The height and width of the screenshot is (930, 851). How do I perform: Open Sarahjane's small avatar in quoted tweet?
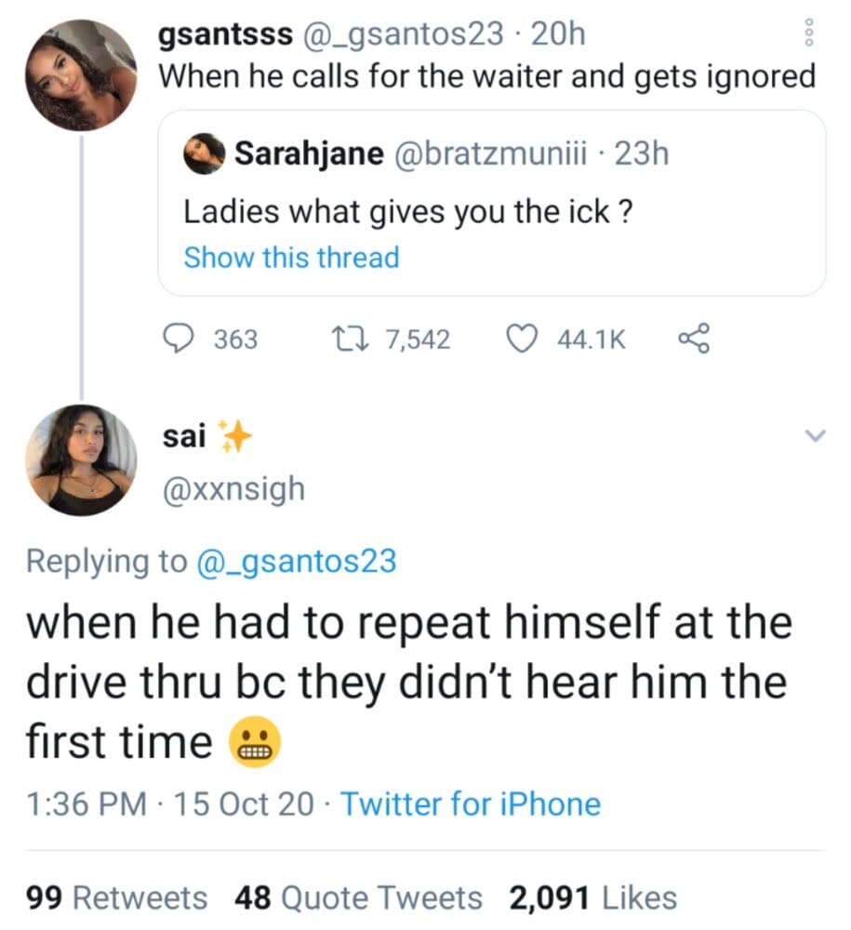click(204, 153)
